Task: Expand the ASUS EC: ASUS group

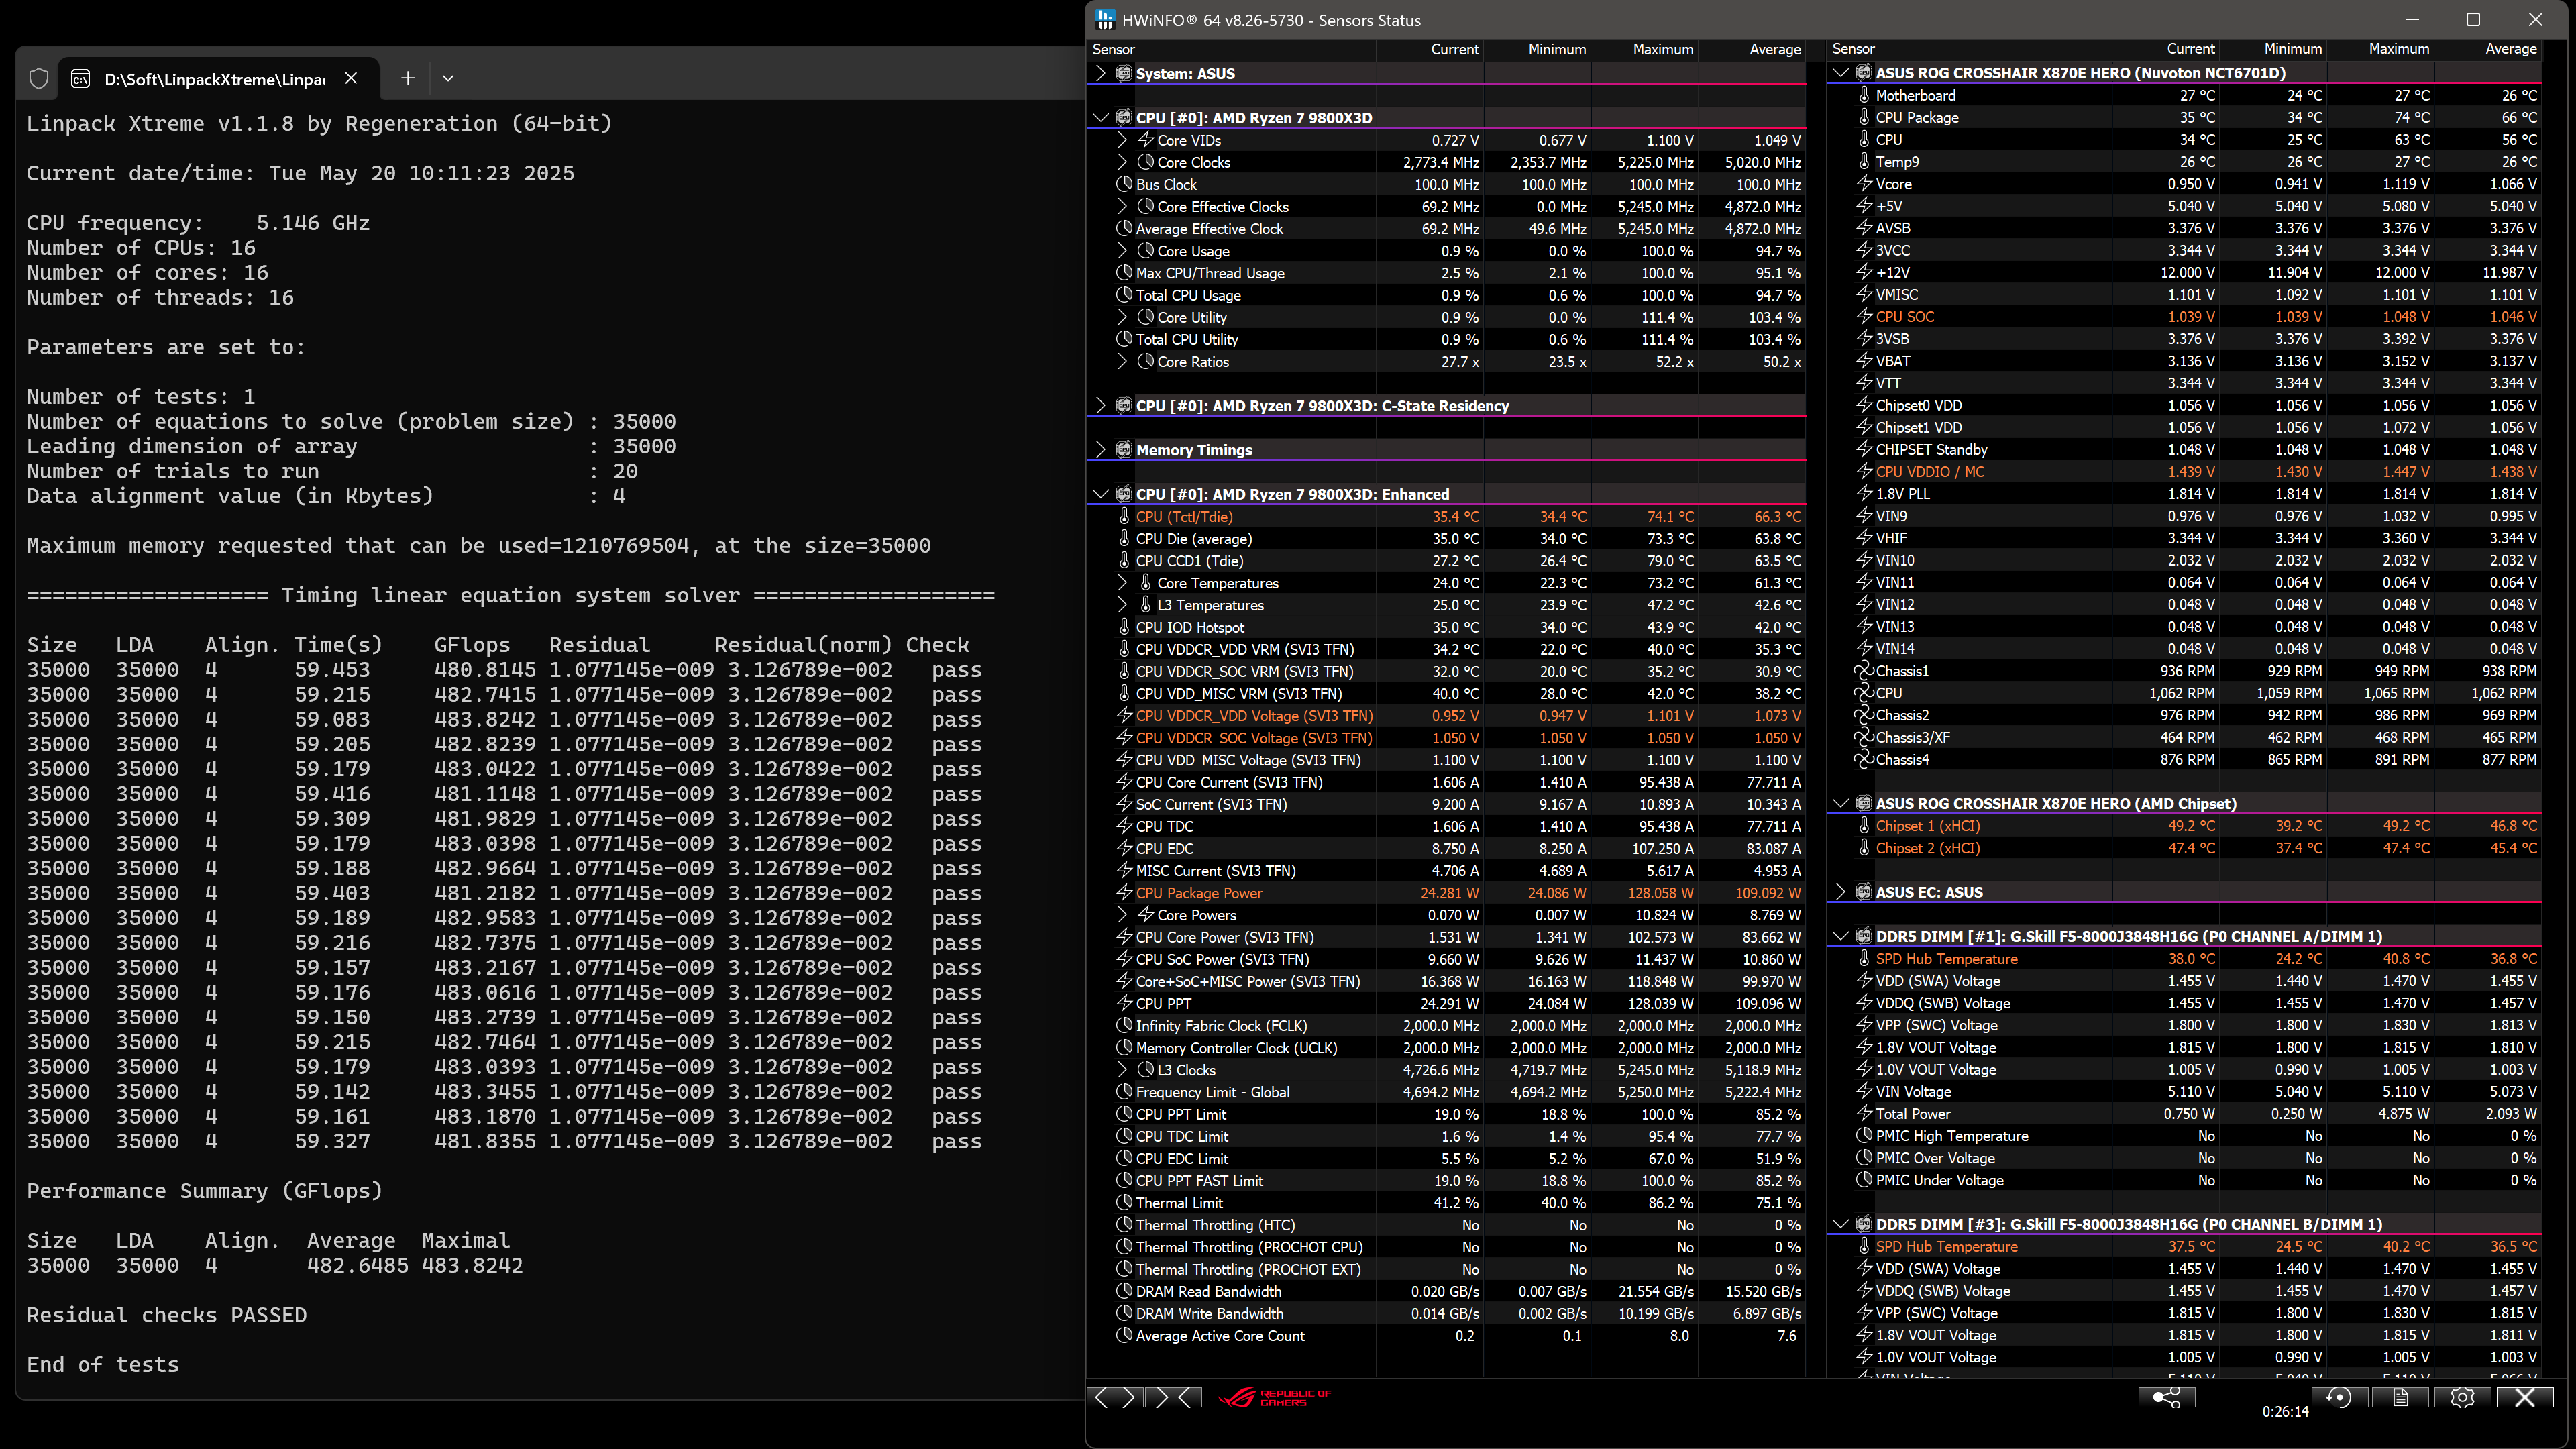Action: (1841, 892)
